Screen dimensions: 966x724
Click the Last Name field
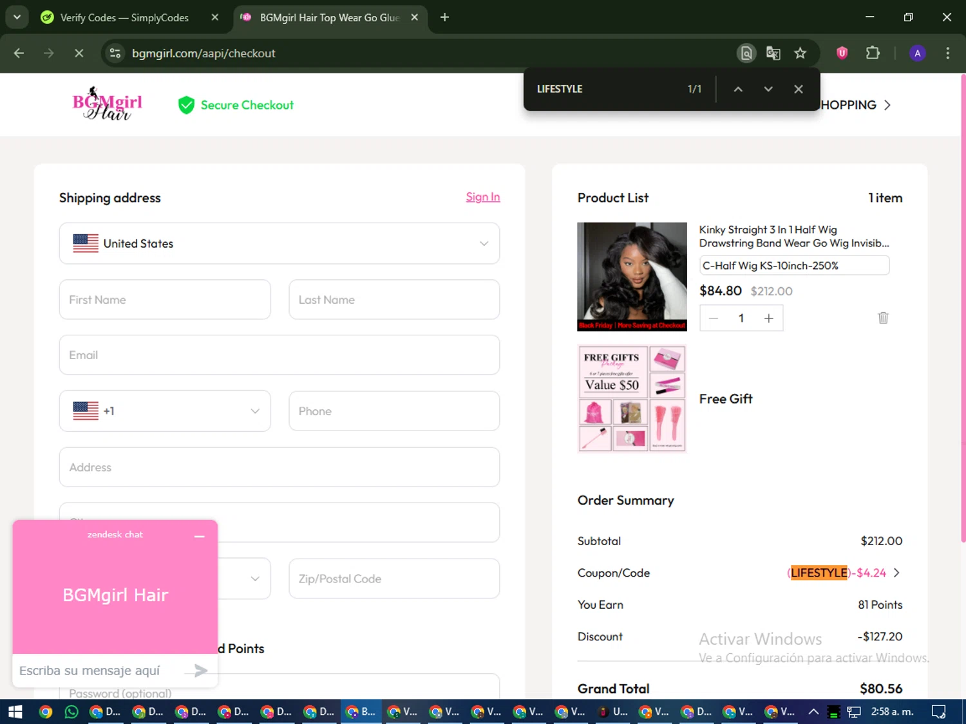(394, 299)
